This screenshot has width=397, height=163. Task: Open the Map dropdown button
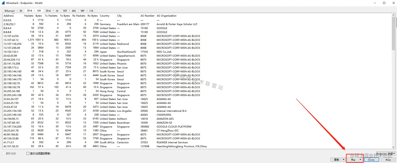coord(355,160)
